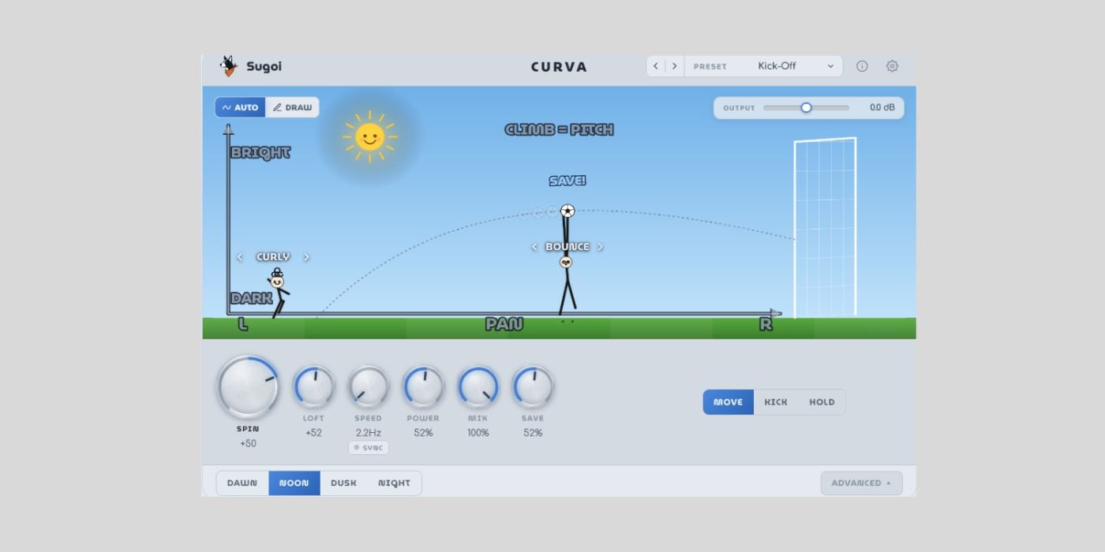Click the 100% mix value
The width and height of the screenshot is (1105, 552).
pos(478,433)
